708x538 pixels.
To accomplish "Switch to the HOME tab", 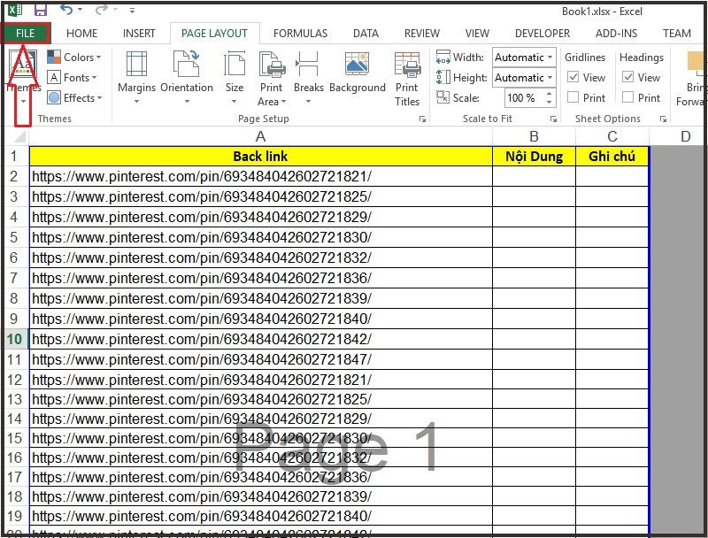I will click(81, 34).
